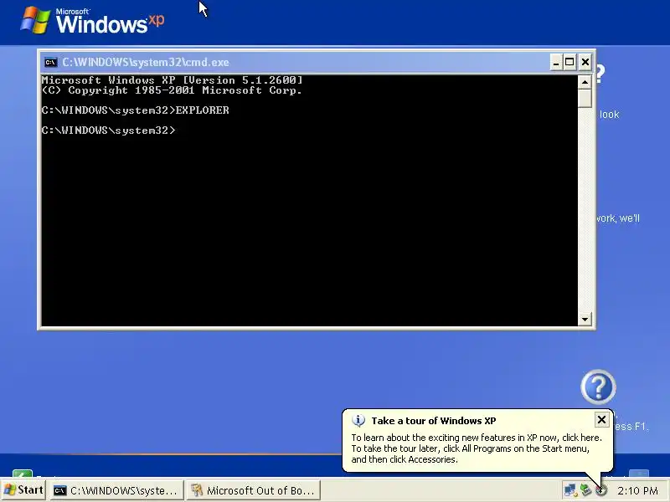670x502 pixels.
Task: Click the Safely Remove Hardware tray icon
Action: point(585,490)
